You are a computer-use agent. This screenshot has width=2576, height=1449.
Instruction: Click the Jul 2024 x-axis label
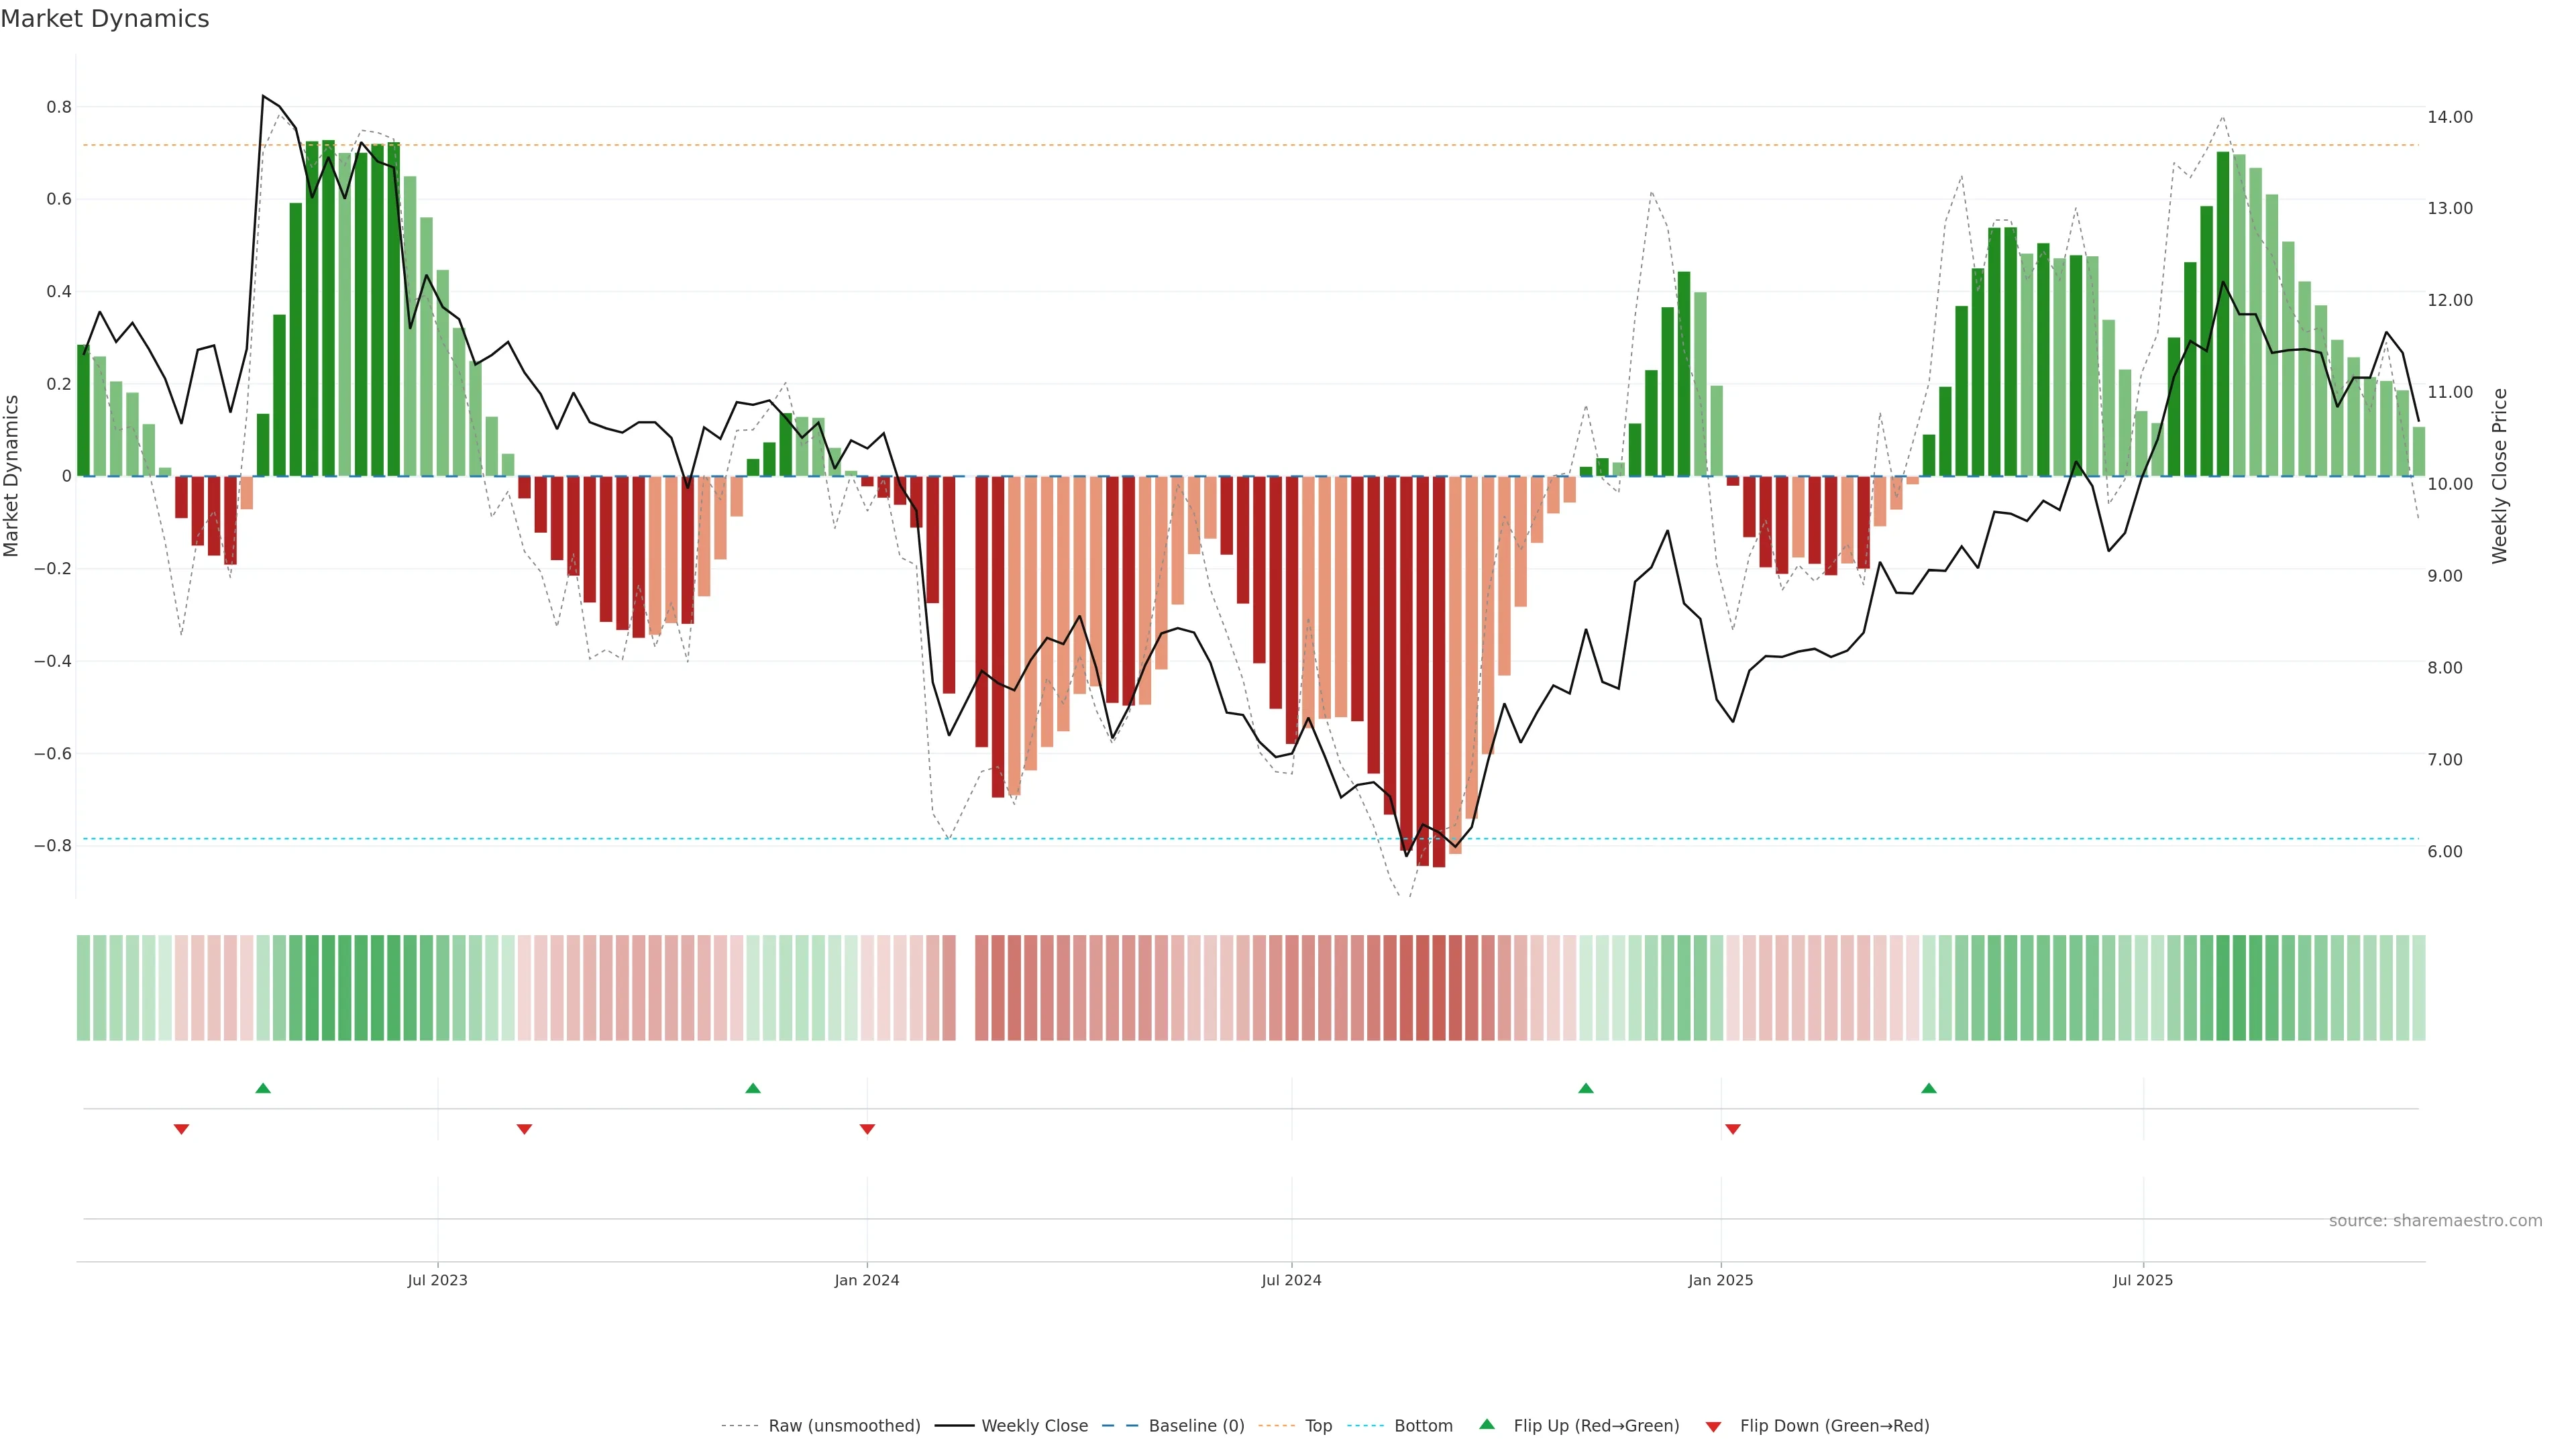1291,1280
